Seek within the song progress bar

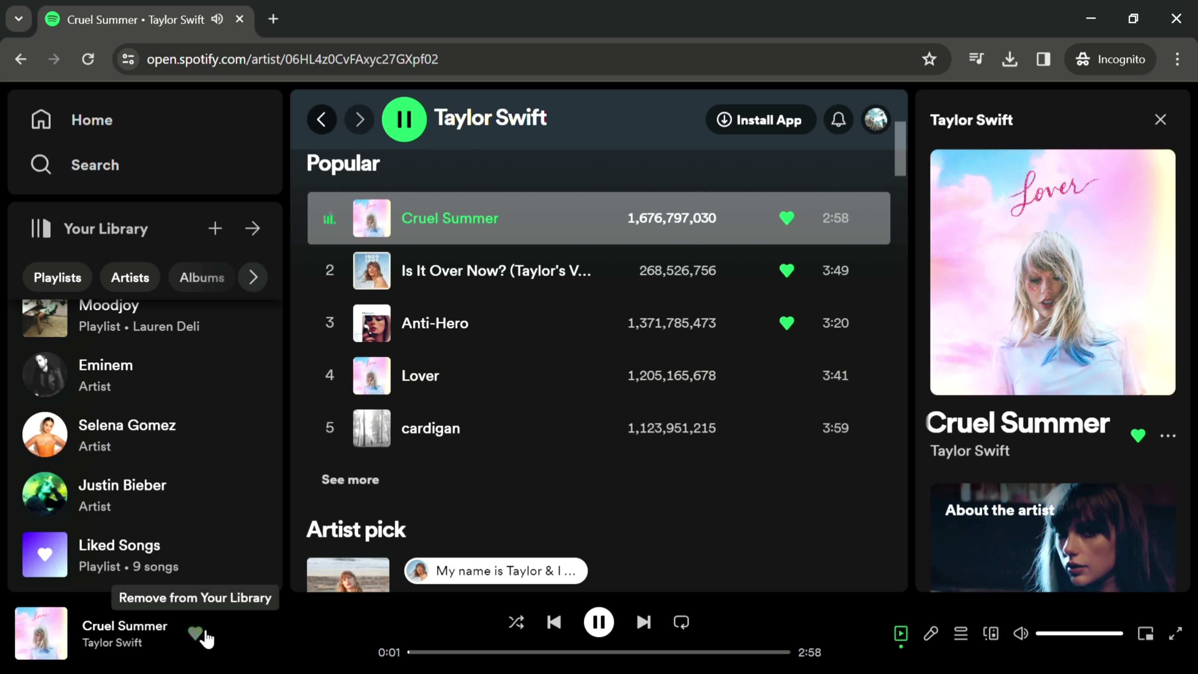coord(599,652)
